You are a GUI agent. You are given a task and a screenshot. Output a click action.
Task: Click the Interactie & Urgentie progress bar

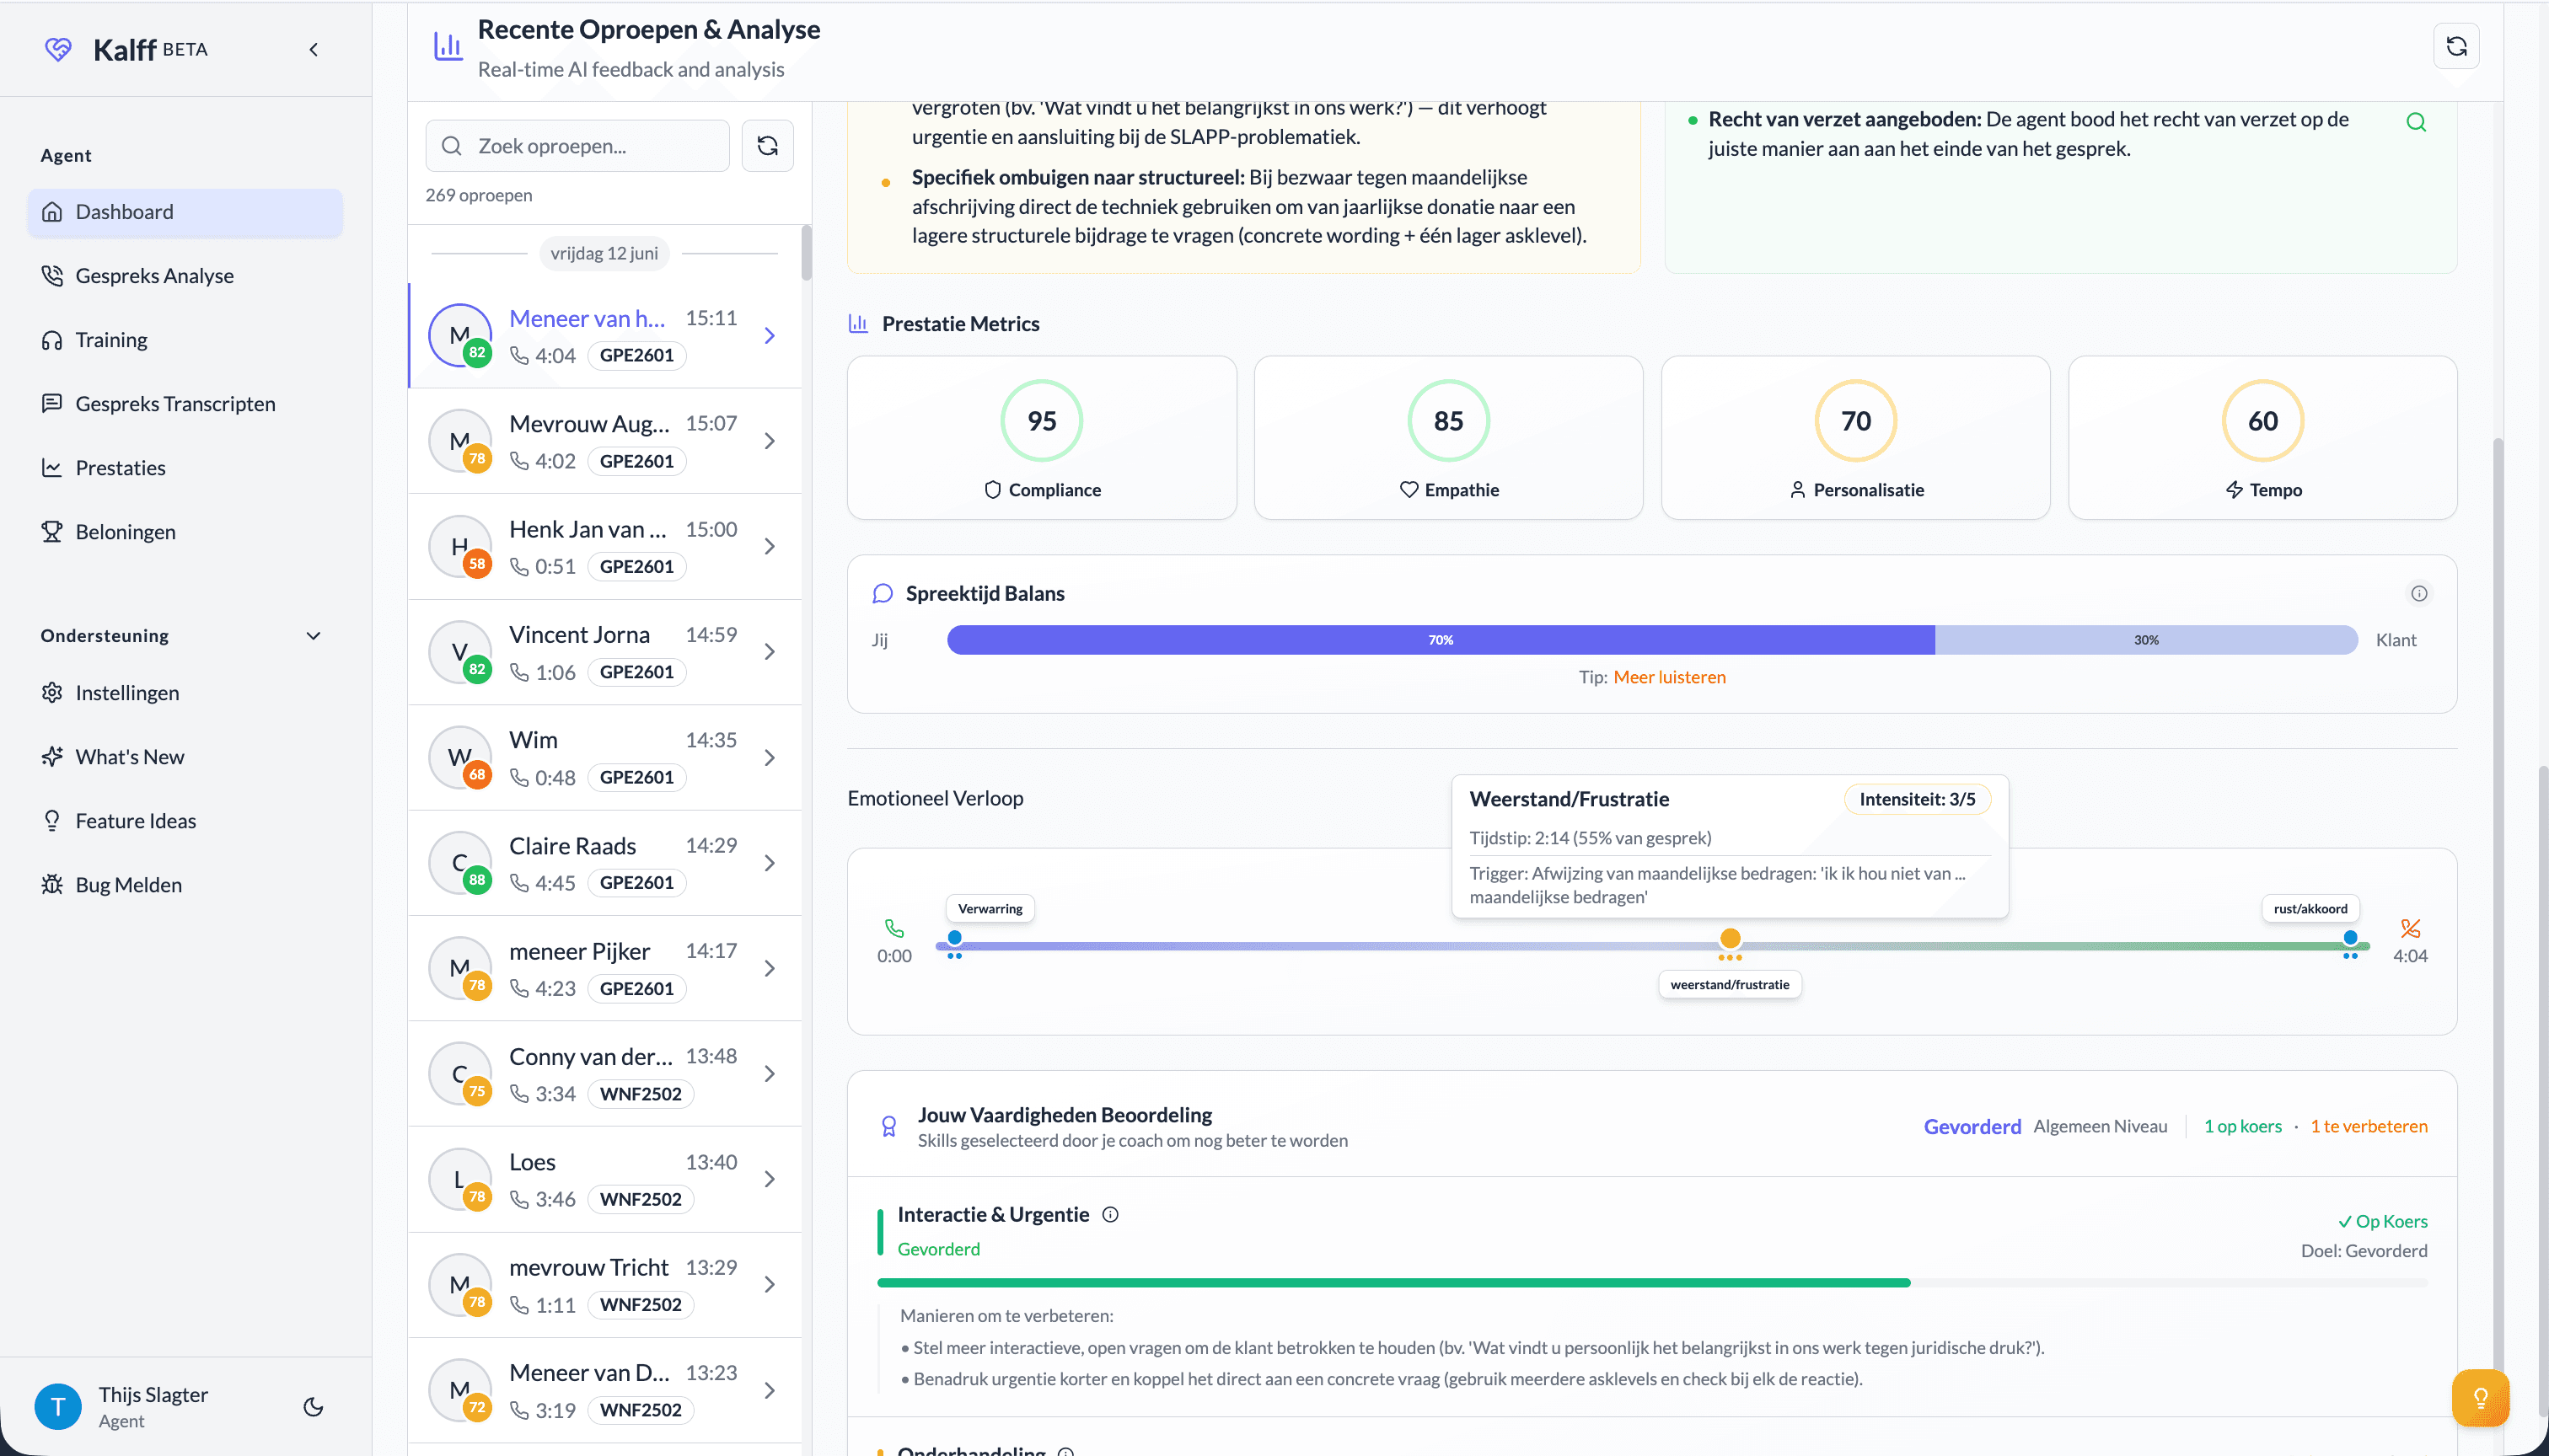point(1651,1283)
